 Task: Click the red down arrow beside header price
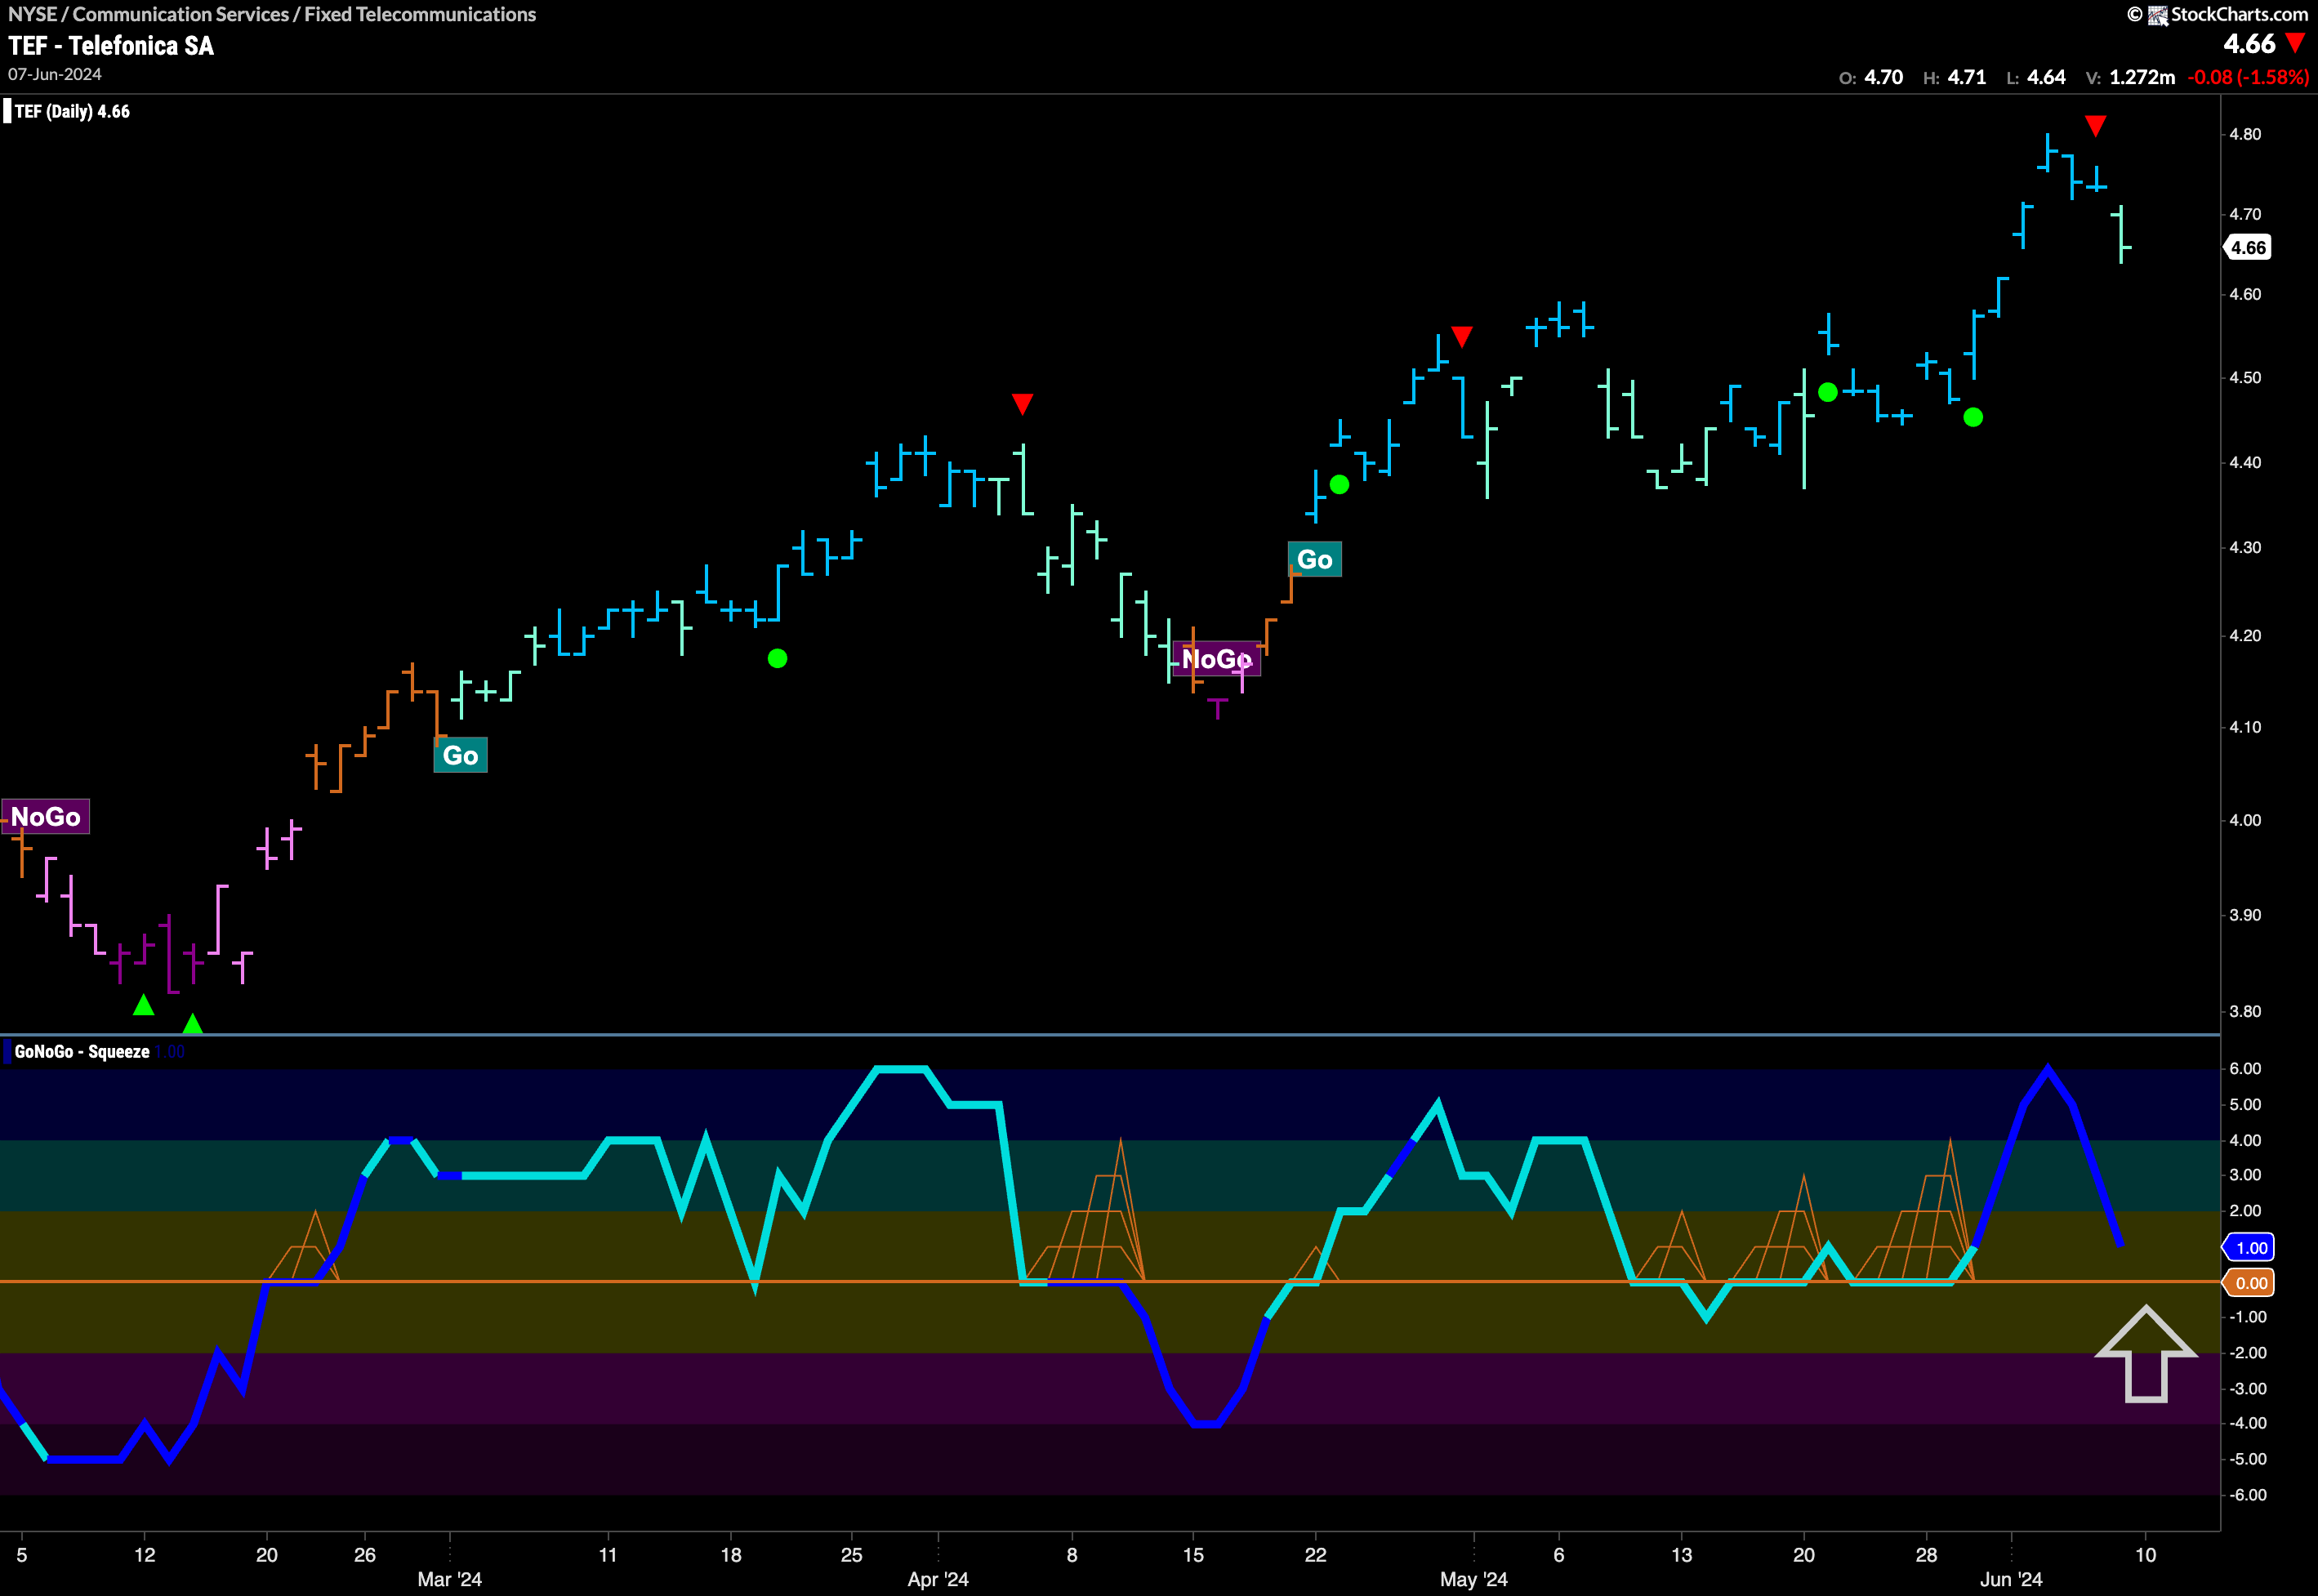coord(2296,43)
